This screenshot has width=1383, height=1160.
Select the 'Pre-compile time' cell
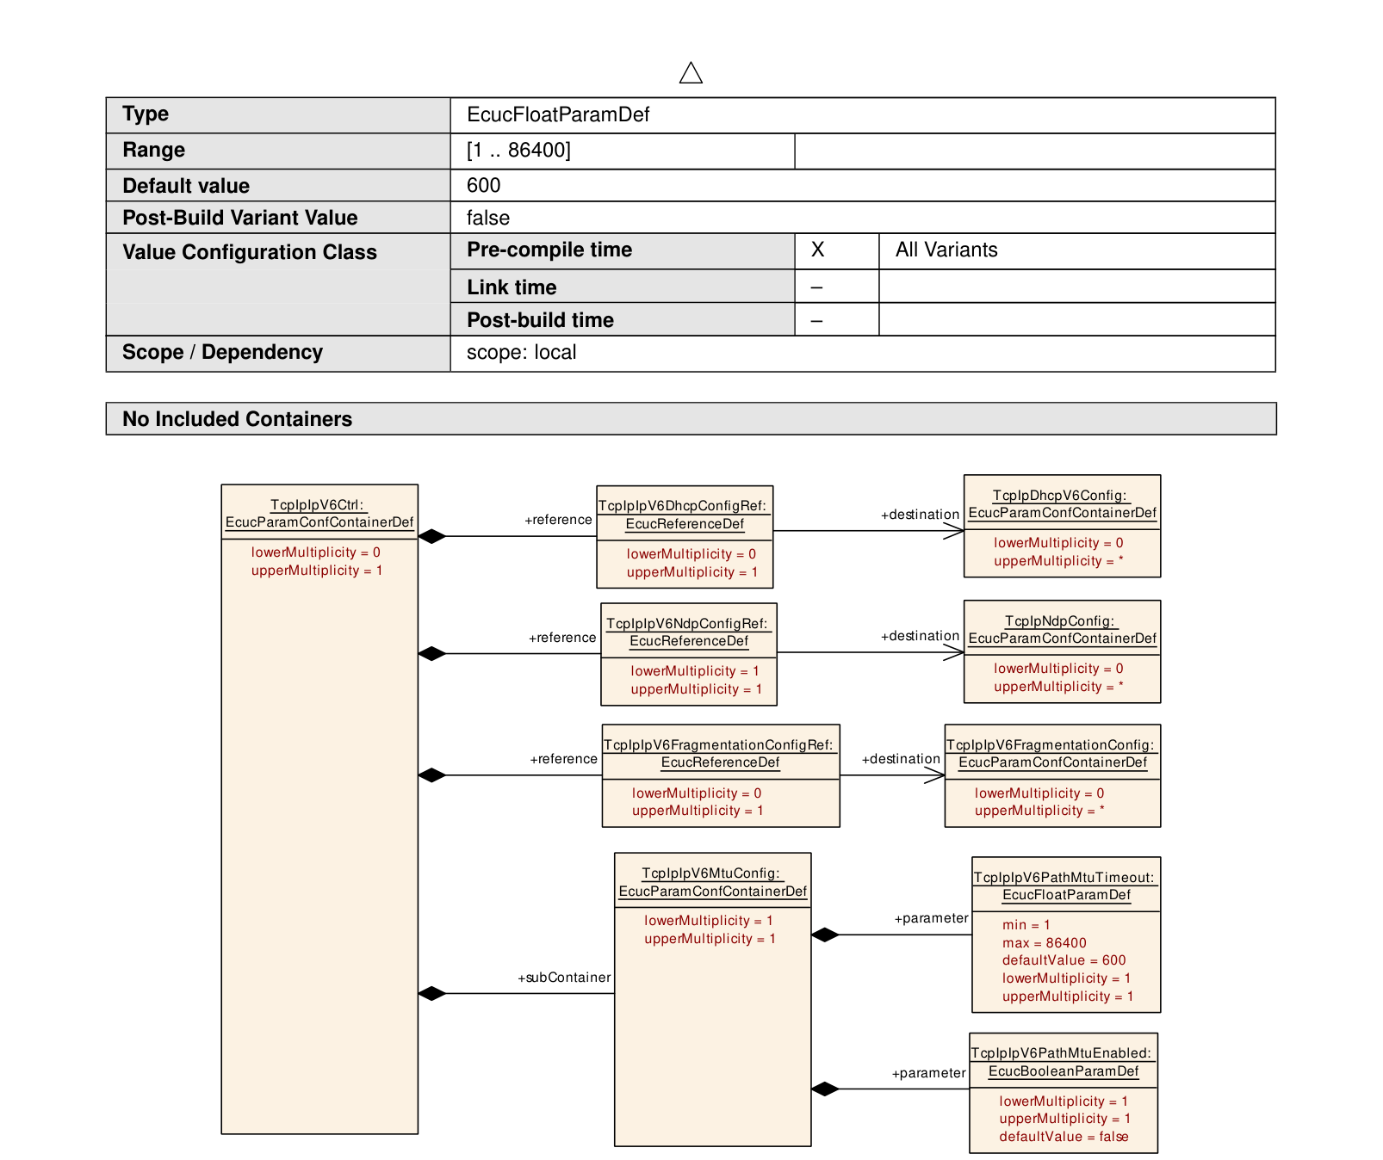click(x=623, y=250)
